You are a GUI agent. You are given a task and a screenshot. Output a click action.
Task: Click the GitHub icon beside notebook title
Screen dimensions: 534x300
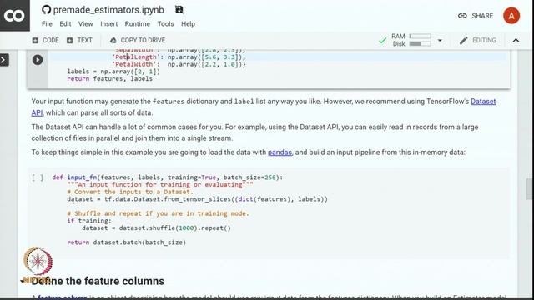(x=46, y=10)
